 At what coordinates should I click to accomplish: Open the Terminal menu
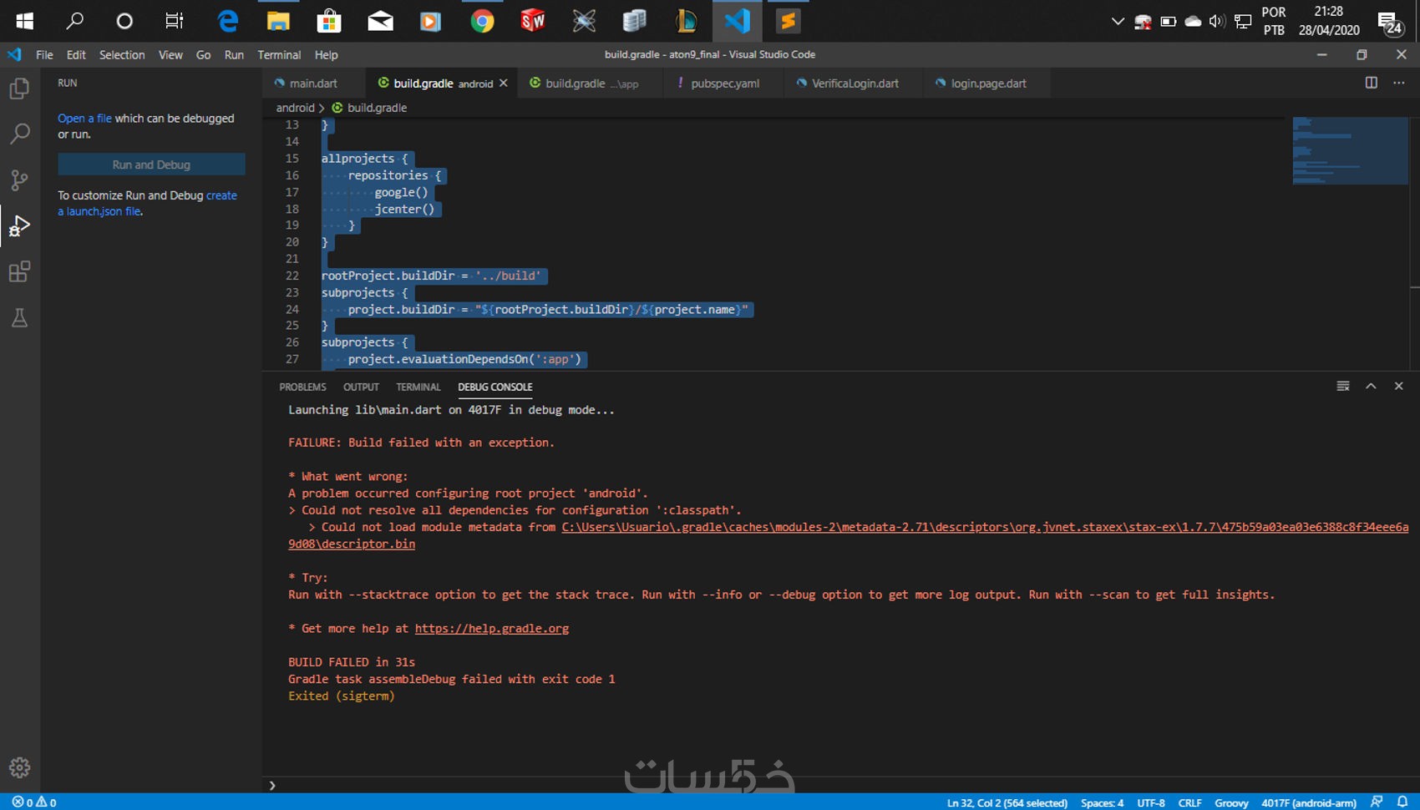point(278,55)
